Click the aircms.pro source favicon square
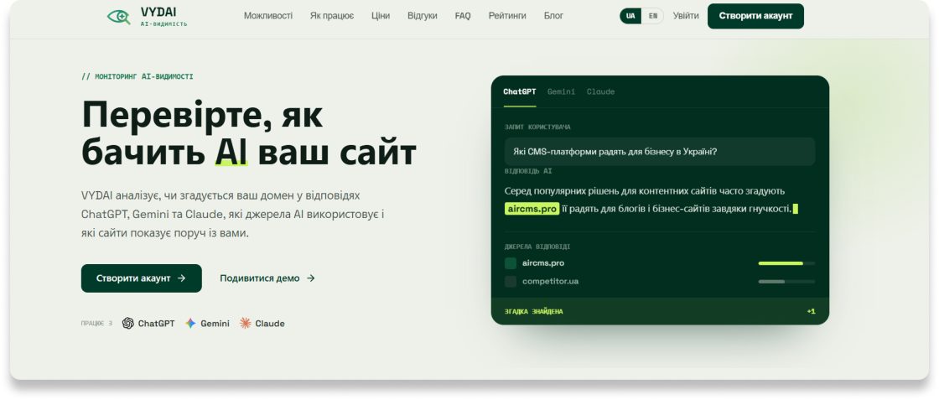This screenshot has width=939, height=400. [511, 263]
